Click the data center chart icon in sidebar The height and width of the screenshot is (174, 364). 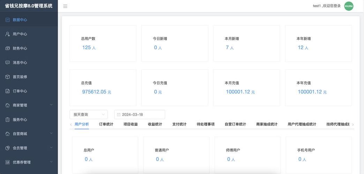click(7, 20)
